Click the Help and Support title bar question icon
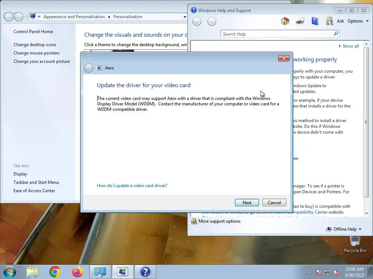Screen dimensions: 373x279 click(x=194, y=10)
